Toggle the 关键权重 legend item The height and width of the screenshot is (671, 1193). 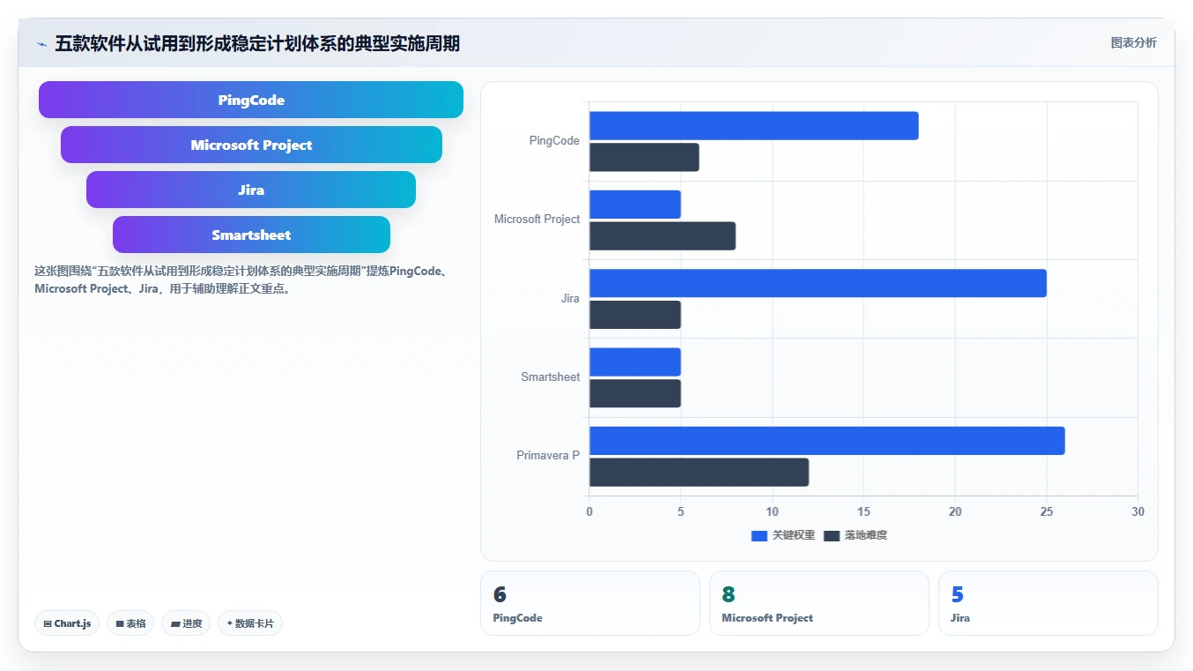(782, 535)
